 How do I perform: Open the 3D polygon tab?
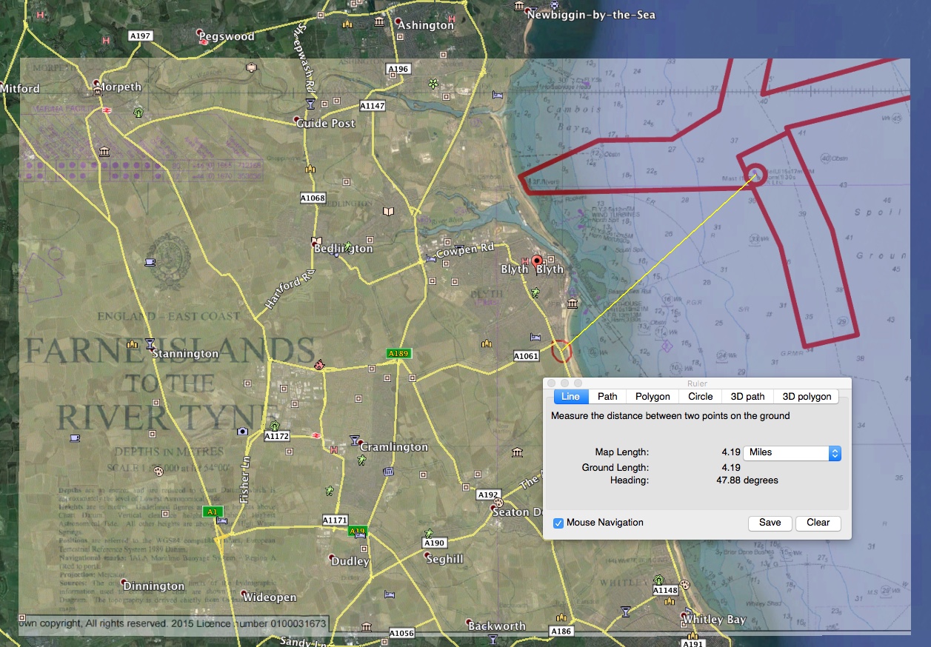point(807,397)
